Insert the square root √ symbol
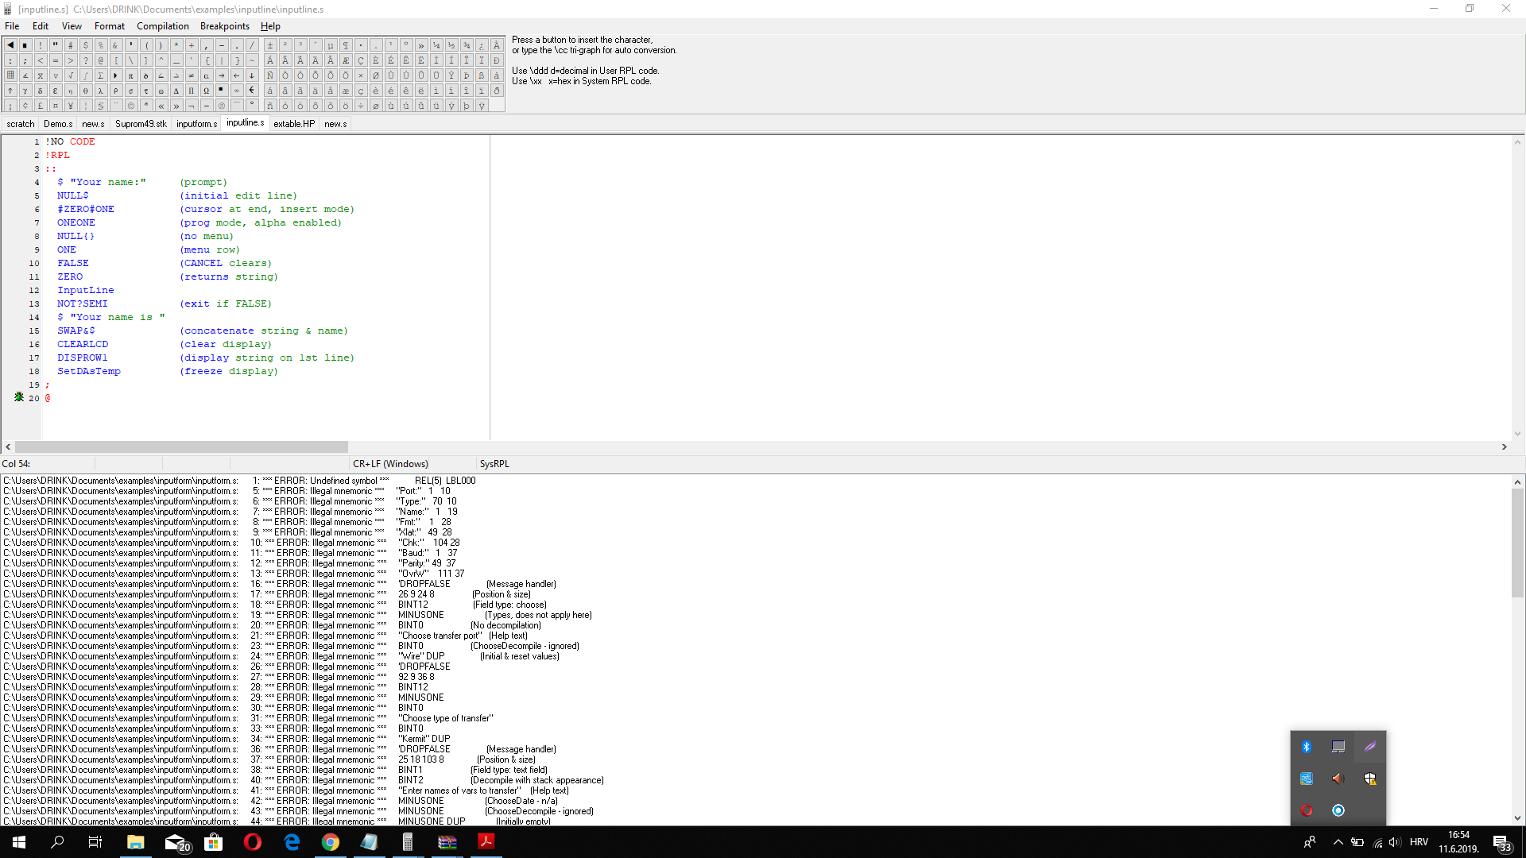 coord(71,75)
